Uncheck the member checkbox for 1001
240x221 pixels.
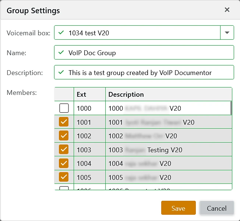(x=64, y=122)
